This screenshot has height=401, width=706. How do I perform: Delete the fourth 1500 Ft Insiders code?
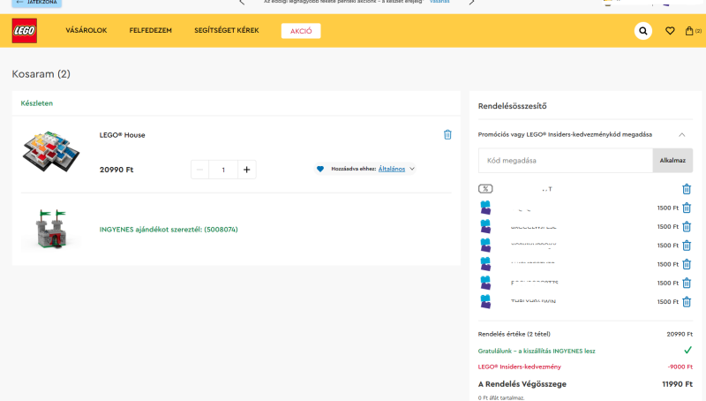coord(687,264)
